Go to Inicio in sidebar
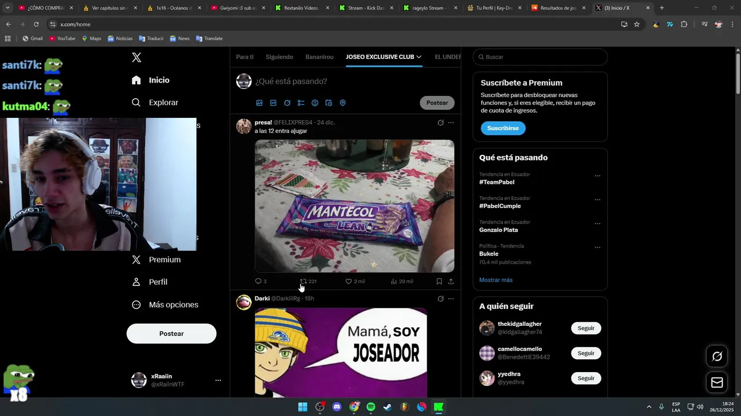Image resolution: width=741 pixels, height=416 pixels. click(151, 80)
